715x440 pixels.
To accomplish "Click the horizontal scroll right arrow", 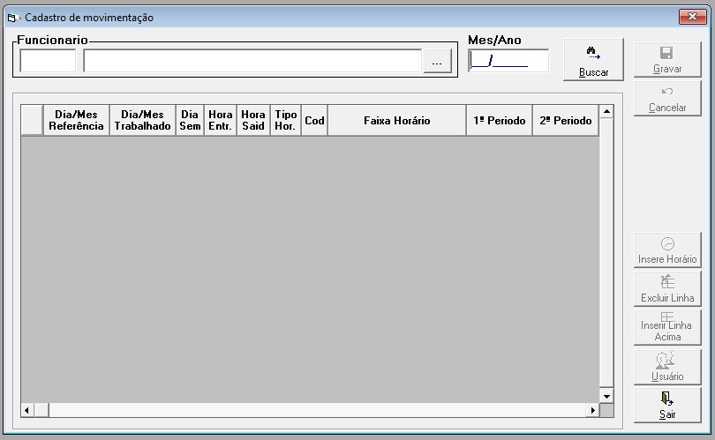I will [x=592, y=410].
